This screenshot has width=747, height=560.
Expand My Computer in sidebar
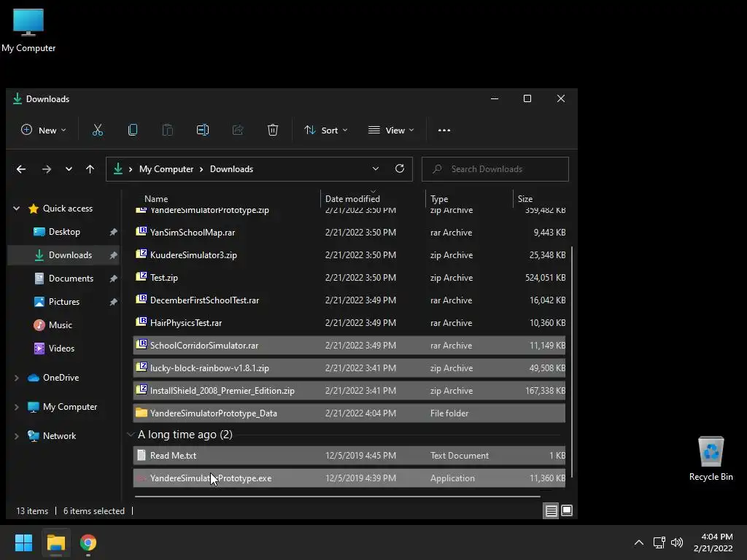coord(16,407)
